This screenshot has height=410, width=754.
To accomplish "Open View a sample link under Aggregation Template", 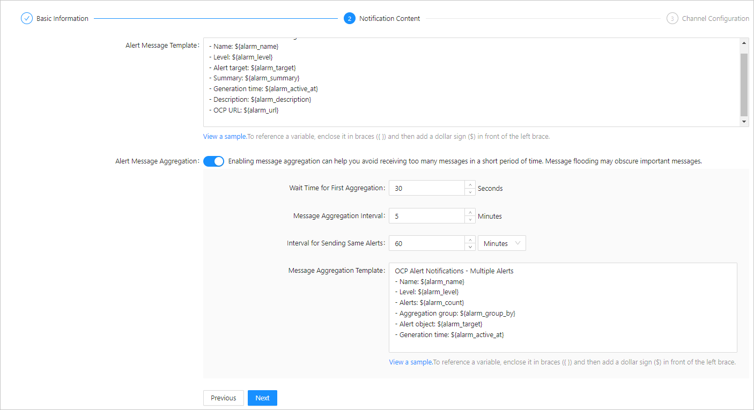I will [x=411, y=362].
